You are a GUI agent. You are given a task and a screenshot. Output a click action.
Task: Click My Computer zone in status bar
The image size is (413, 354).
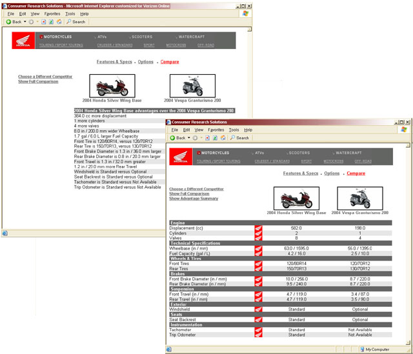coord(374,349)
